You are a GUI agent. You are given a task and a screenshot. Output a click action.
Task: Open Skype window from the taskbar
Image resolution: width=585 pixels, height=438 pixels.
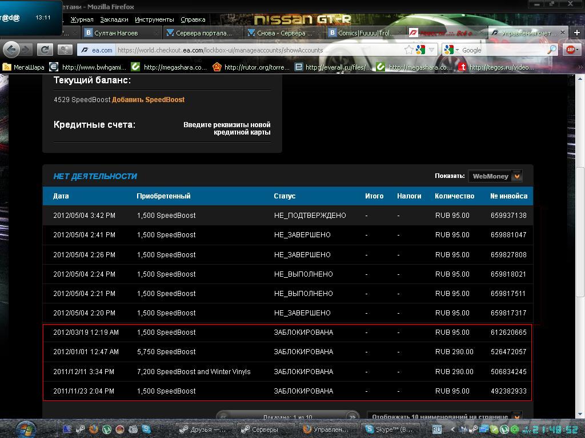tap(389, 429)
